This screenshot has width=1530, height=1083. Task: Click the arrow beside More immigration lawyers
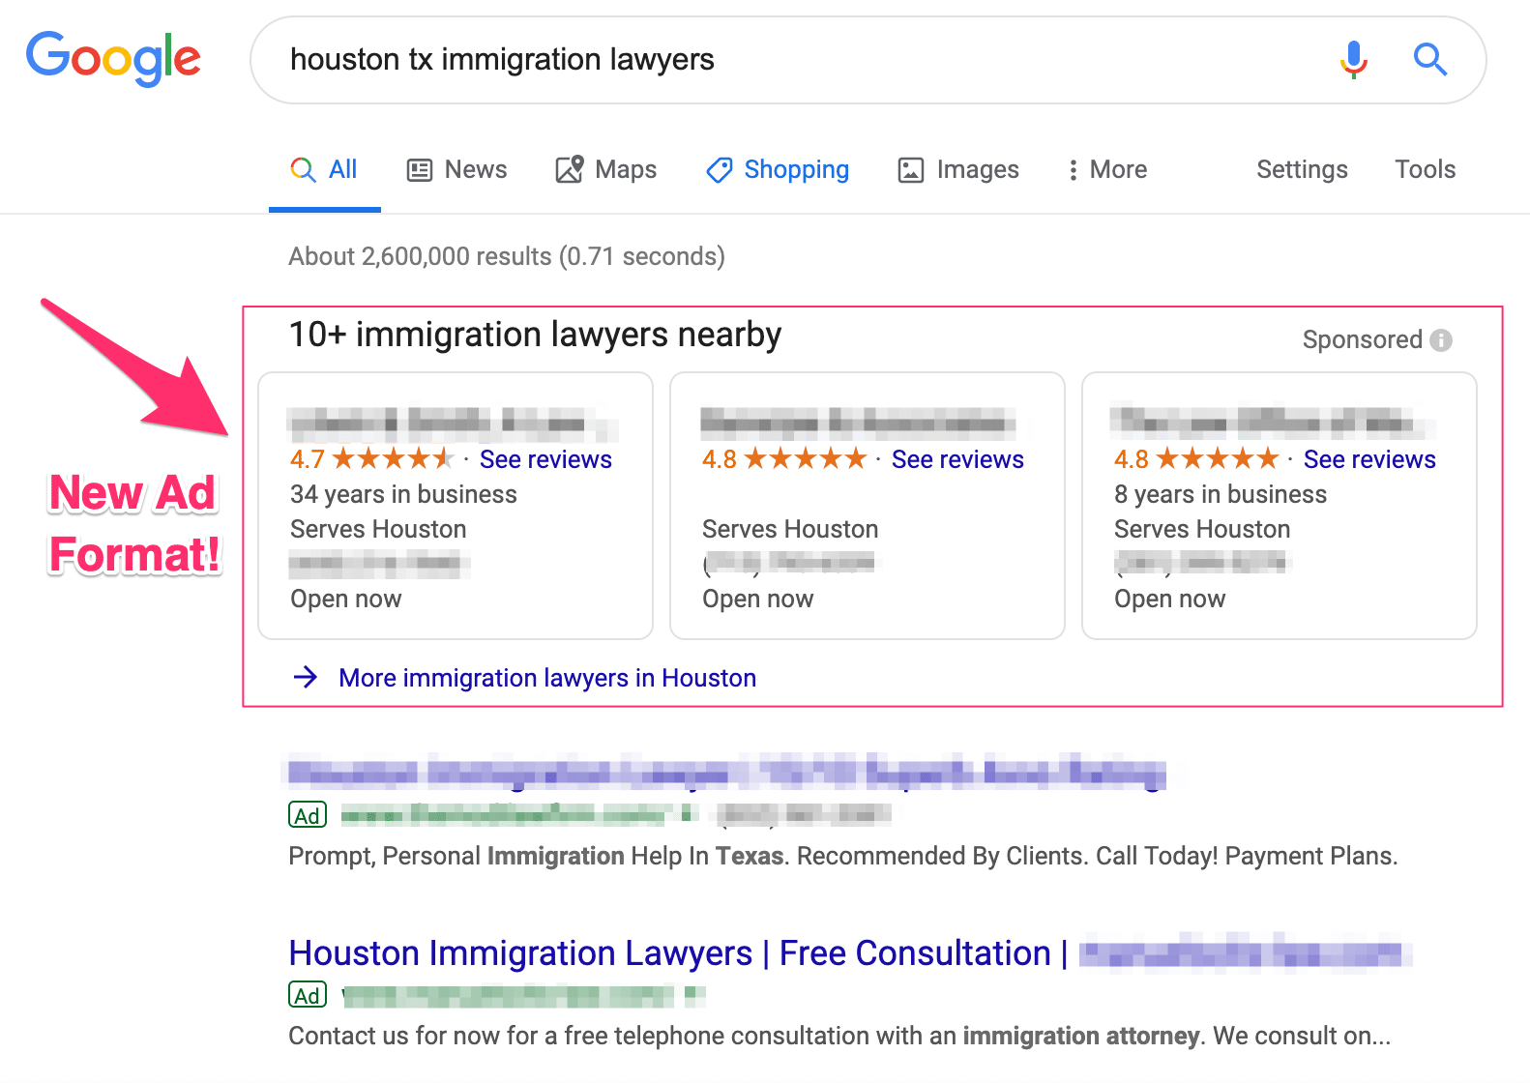(x=306, y=677)
